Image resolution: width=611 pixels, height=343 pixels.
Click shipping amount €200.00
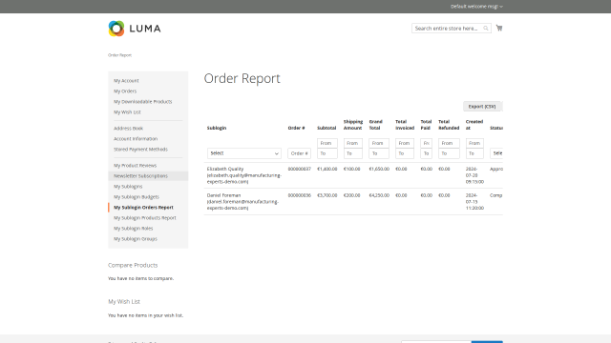tap(352, 195)
